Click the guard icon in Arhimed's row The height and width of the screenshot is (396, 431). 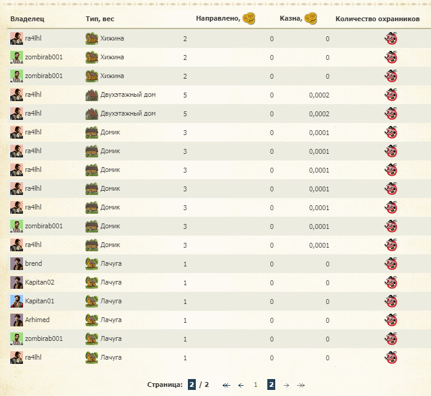coord(391,320)
